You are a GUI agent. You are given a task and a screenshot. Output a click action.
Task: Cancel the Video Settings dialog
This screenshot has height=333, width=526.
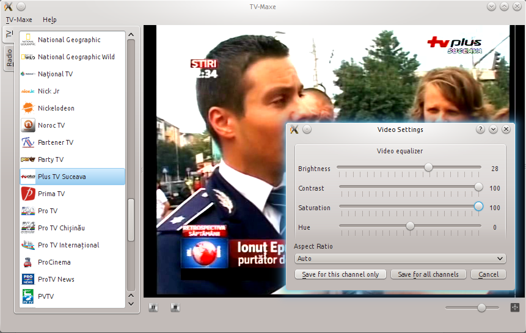click(x=489, y=274)
